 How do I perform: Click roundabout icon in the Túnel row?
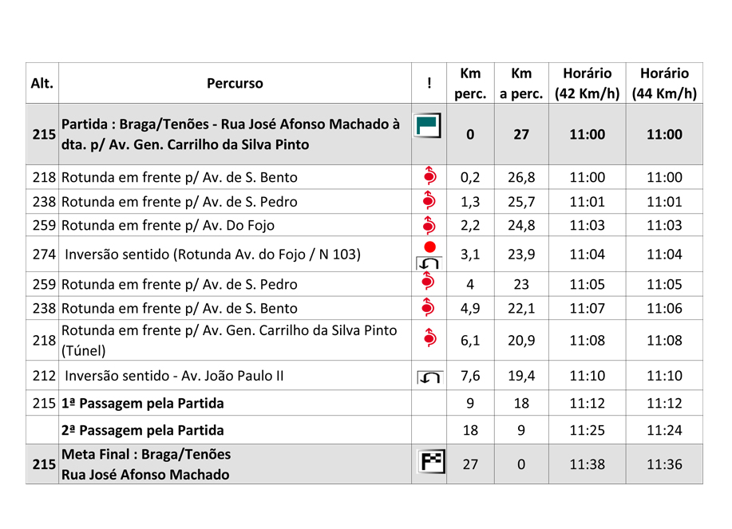(429, 339)
